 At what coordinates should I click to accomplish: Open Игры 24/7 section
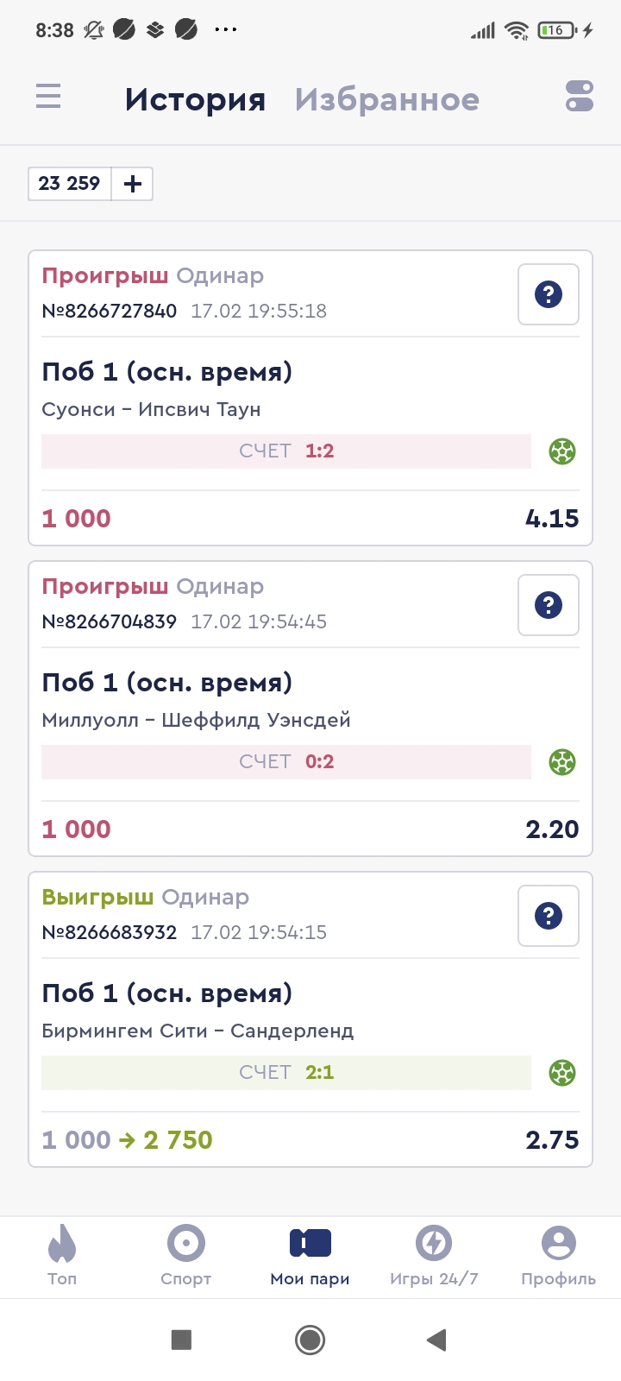click(x=434, y=1254)
